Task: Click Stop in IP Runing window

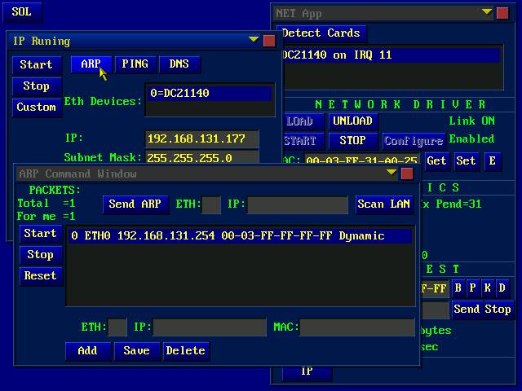Action: (x=37, y=86)
